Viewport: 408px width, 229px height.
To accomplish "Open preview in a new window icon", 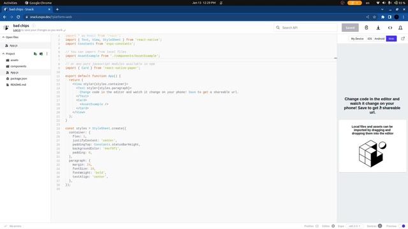I will coord(403,39).
